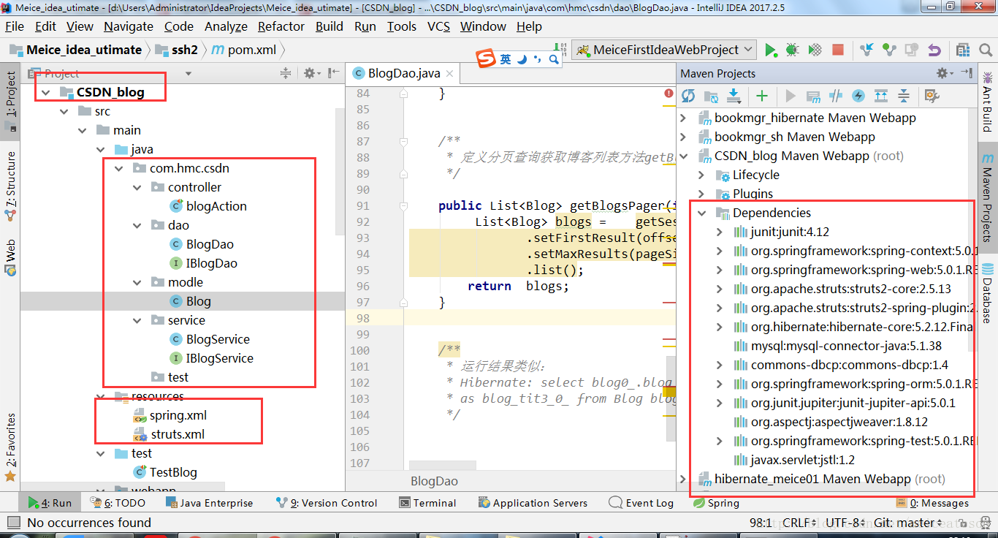Image resolution: width=998 pixels, height=538 pixels.
Task: Toggle tool window bars in status bar corner
Action: [12, 522]
